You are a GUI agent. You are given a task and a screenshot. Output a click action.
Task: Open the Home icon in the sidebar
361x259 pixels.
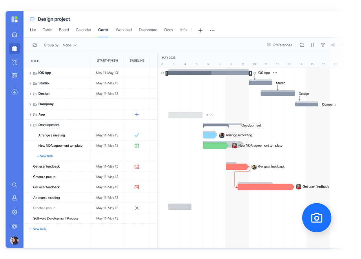[14, 35]
